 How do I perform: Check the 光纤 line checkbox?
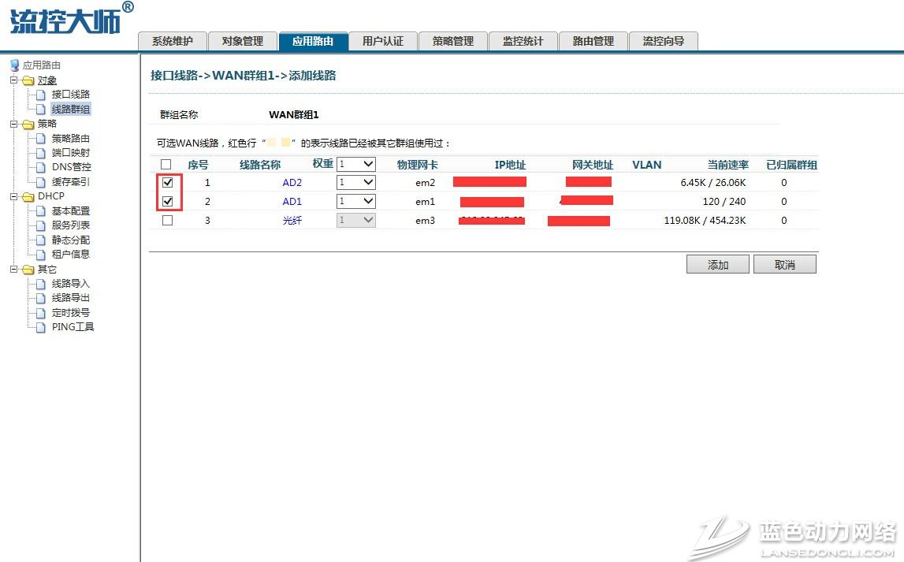167,221
